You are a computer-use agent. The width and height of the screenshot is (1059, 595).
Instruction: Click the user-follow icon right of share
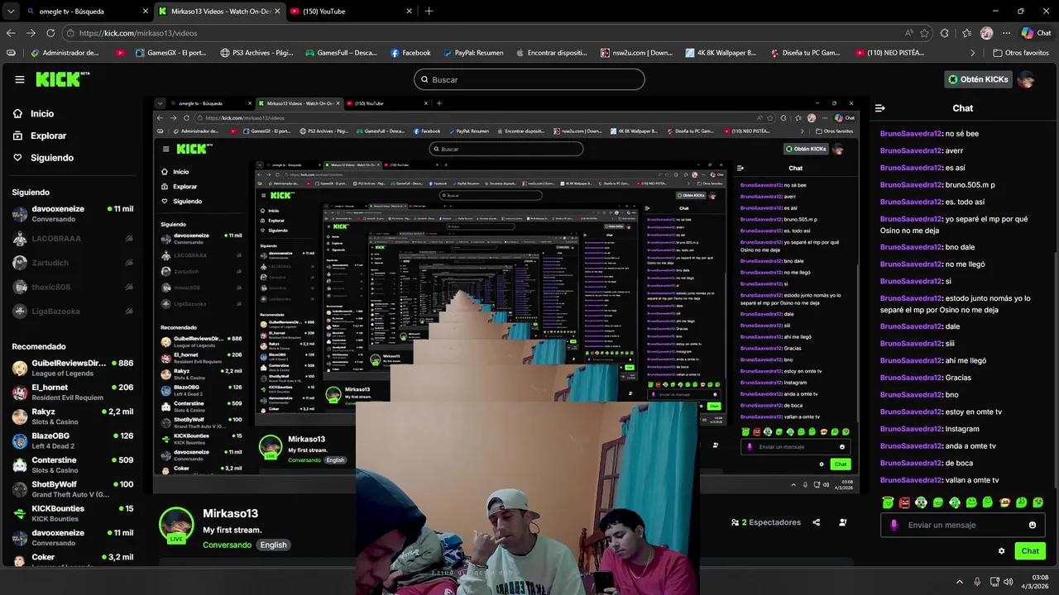843,522
